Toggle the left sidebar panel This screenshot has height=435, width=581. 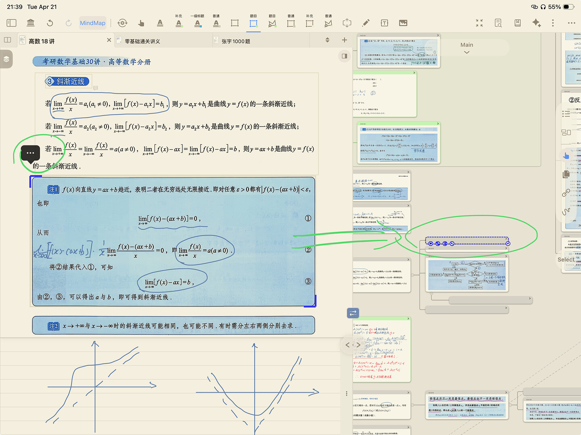point(12,23)
